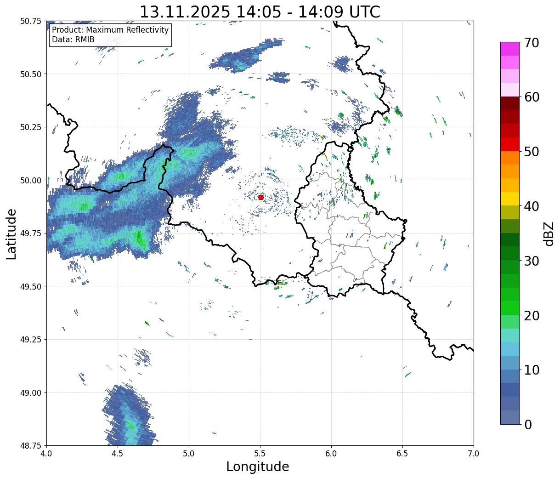This screenshot has width=560, height=478.
Task: Click the "Product: Maximum Reflectivity" label
Action: click(x=110, y=30)
